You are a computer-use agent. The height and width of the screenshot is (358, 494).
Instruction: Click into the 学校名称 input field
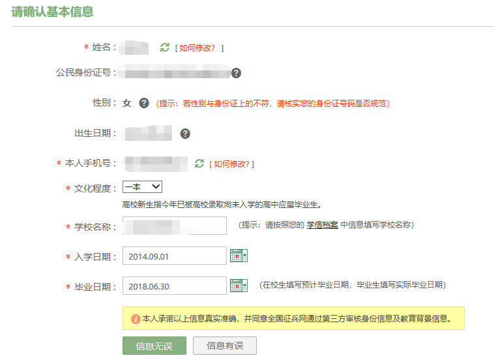point(174,226)
